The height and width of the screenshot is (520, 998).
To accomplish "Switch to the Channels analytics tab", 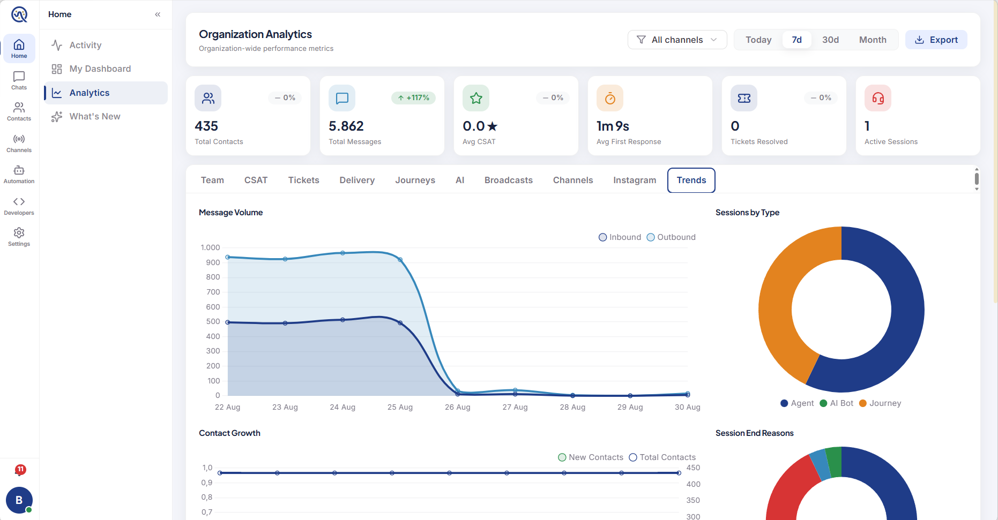I will pyautogui.click(x=573, y=180).
